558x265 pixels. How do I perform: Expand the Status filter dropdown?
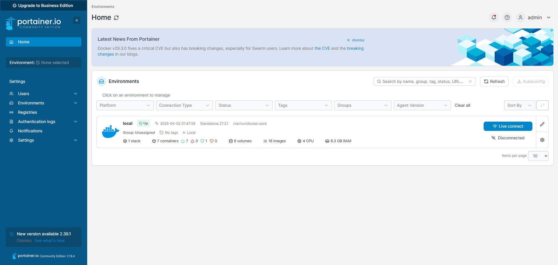click(244, 105)
